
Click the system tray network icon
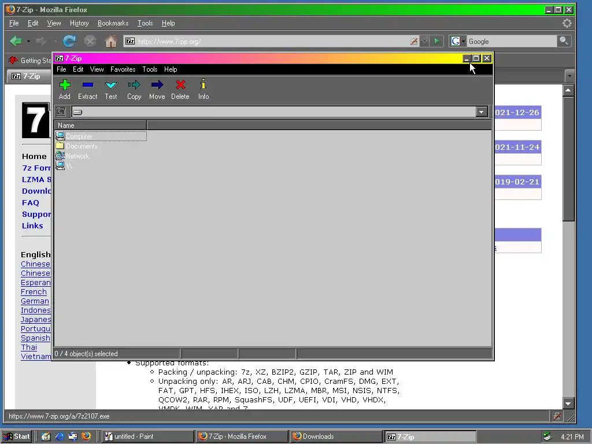tap(548, 436)
